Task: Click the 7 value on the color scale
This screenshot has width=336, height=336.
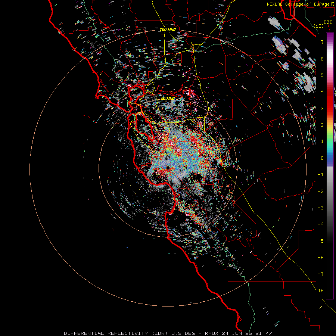Action: coord(322,42)
